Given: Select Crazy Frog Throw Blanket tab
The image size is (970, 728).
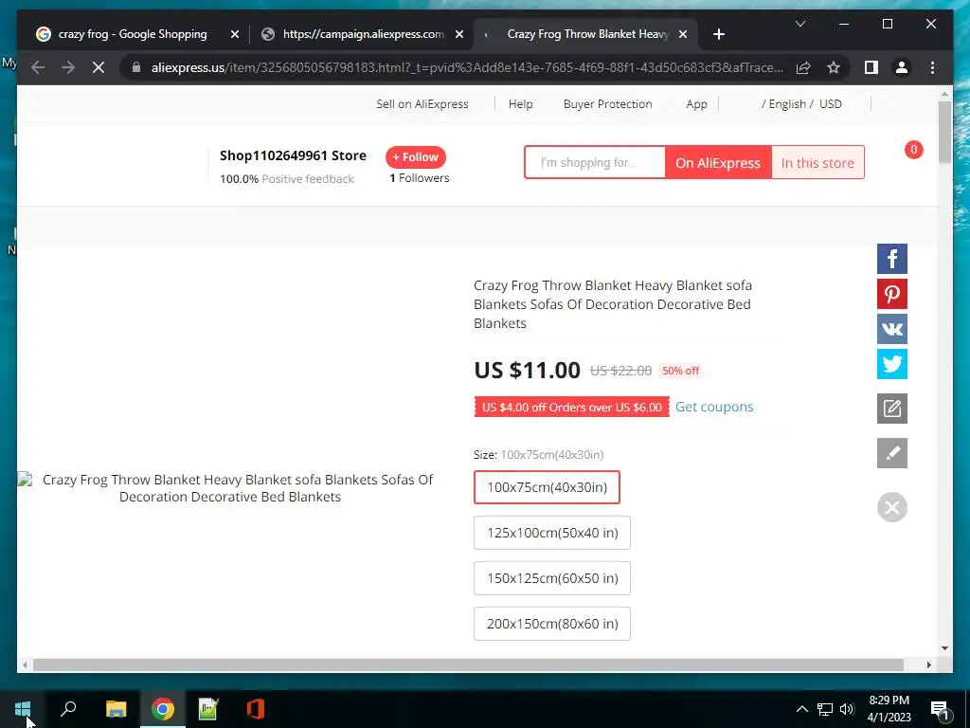Looking at the screenshot, I should [587, 35].
